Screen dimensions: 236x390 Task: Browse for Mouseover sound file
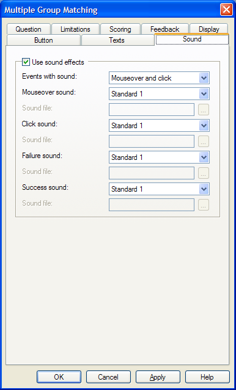(x=204, y=110)
